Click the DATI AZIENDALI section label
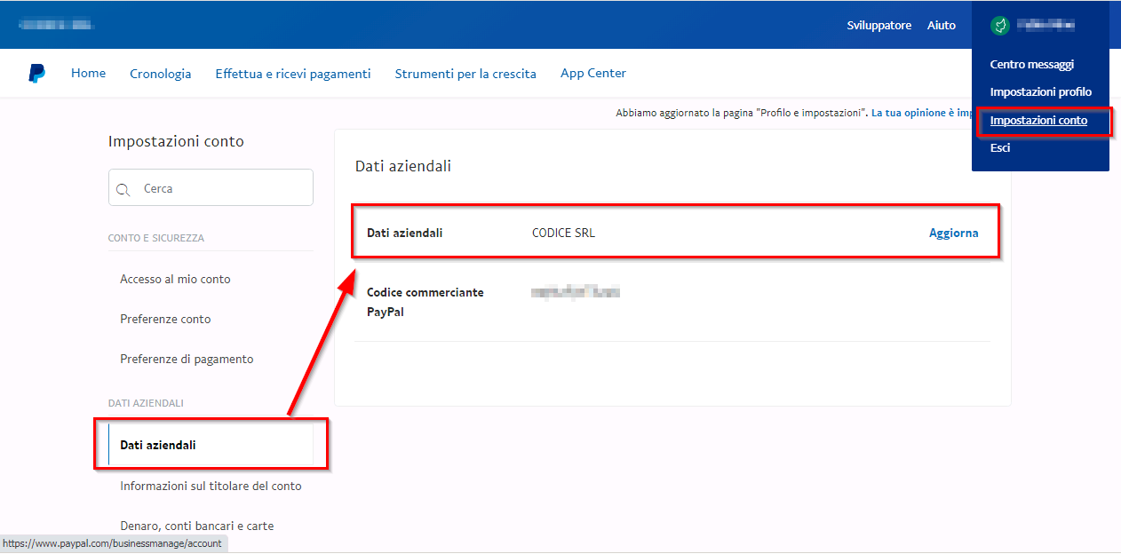The width and height of the screenshot is (1121, 554). pyautogui.click(x=146, y=403)
